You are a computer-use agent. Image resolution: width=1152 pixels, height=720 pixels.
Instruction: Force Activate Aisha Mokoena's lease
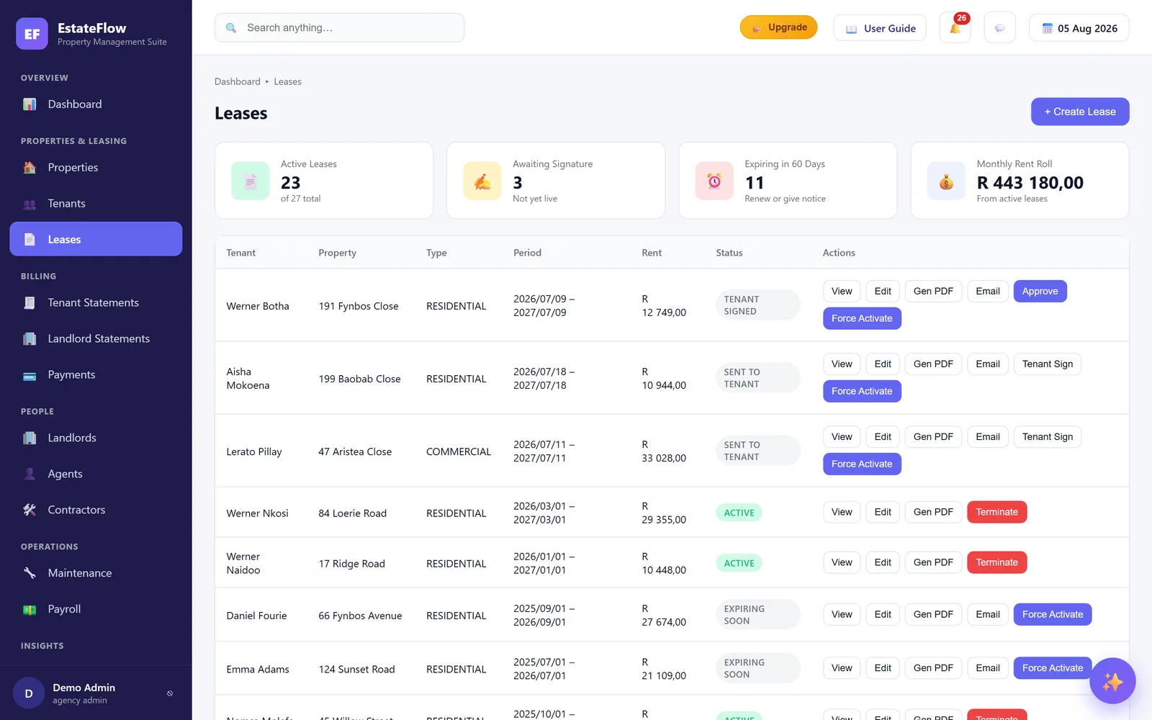pyautogui.click(x=862, y=392)
